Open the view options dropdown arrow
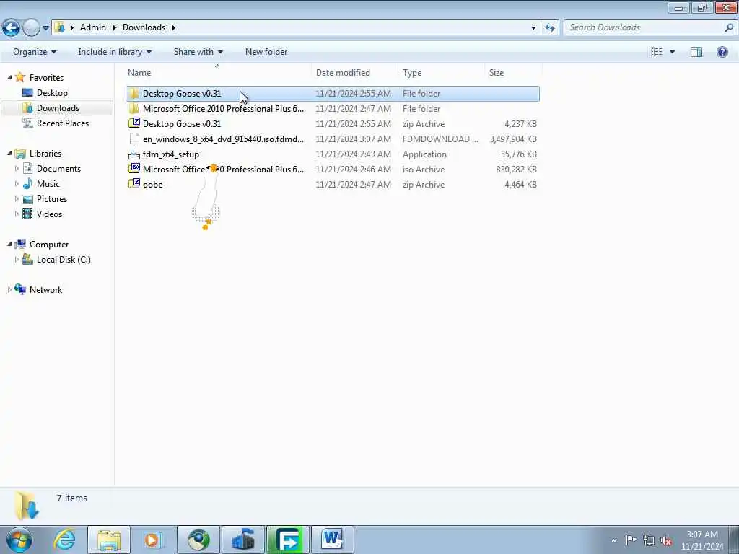 pos(672,52)
